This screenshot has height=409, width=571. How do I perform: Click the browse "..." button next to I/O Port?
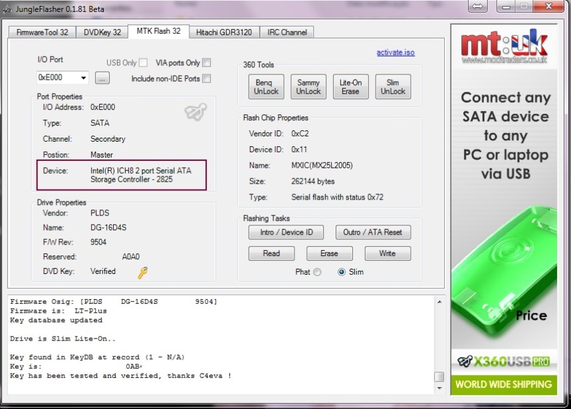tap(102, 78)
